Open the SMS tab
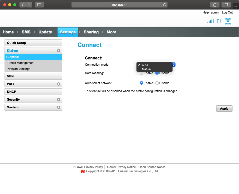 tap(26, 32)
